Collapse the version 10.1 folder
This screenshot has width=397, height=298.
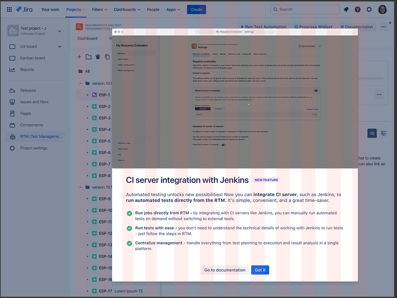[x=80, y=187]
